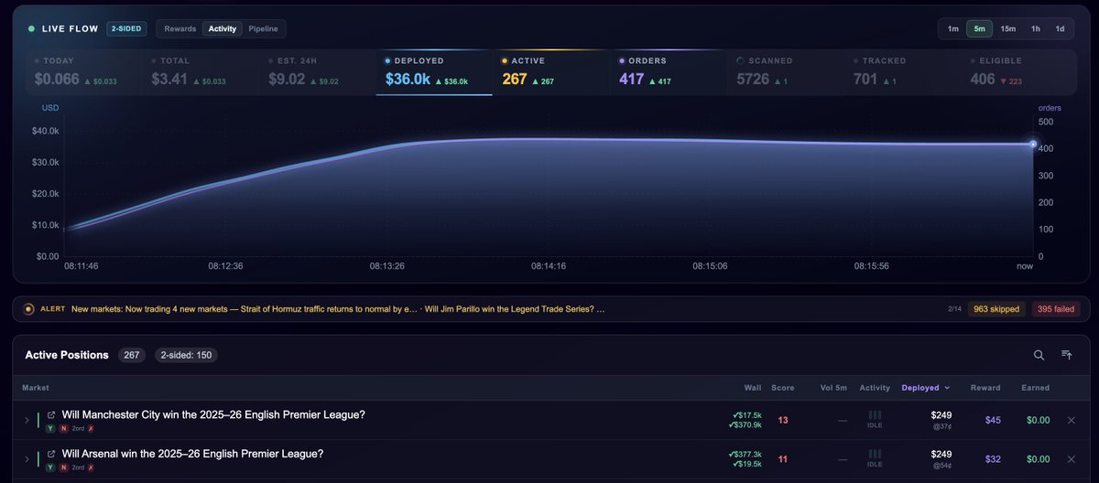Expand the Manchester City position row
Screen dimensions: 1099x483
pyautogui.click(x=27, y=420)
